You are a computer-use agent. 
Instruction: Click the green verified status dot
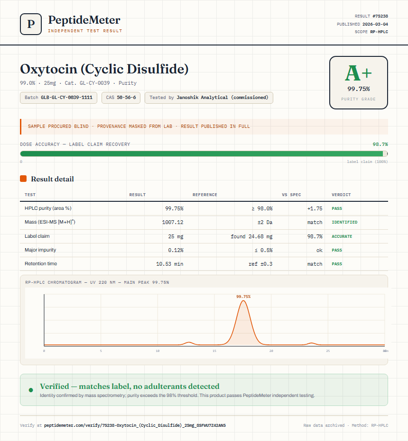click(31, 390)
